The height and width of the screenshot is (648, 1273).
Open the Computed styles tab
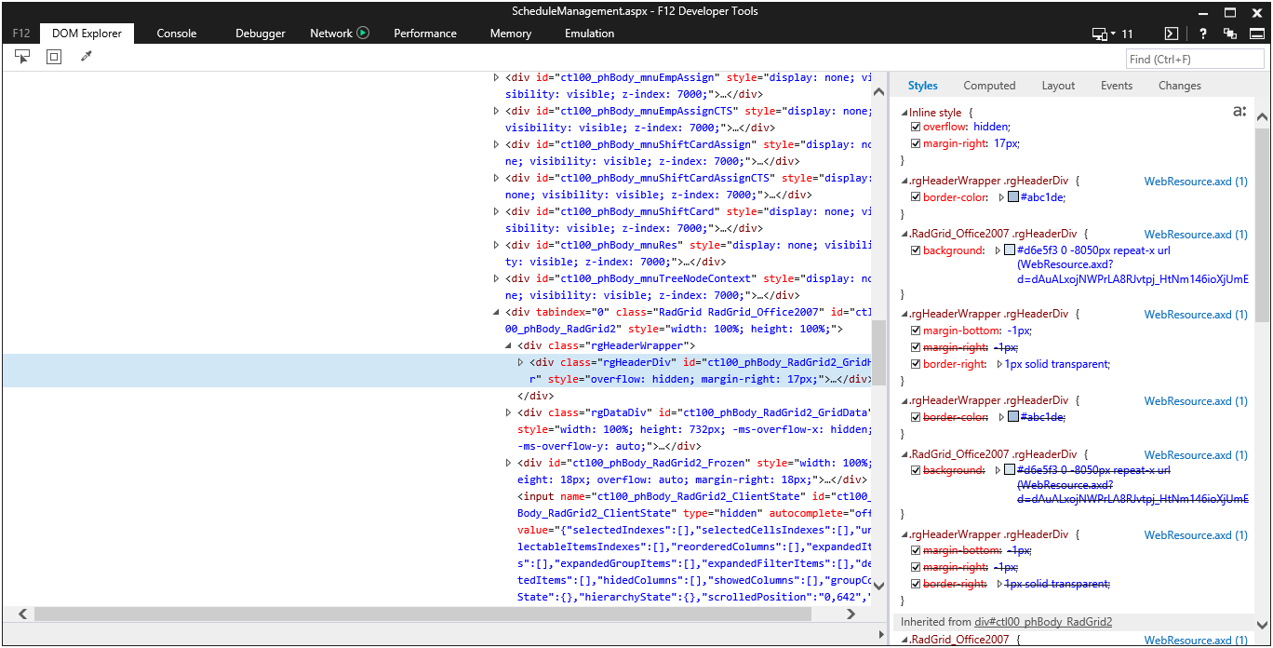coord(989,86)
